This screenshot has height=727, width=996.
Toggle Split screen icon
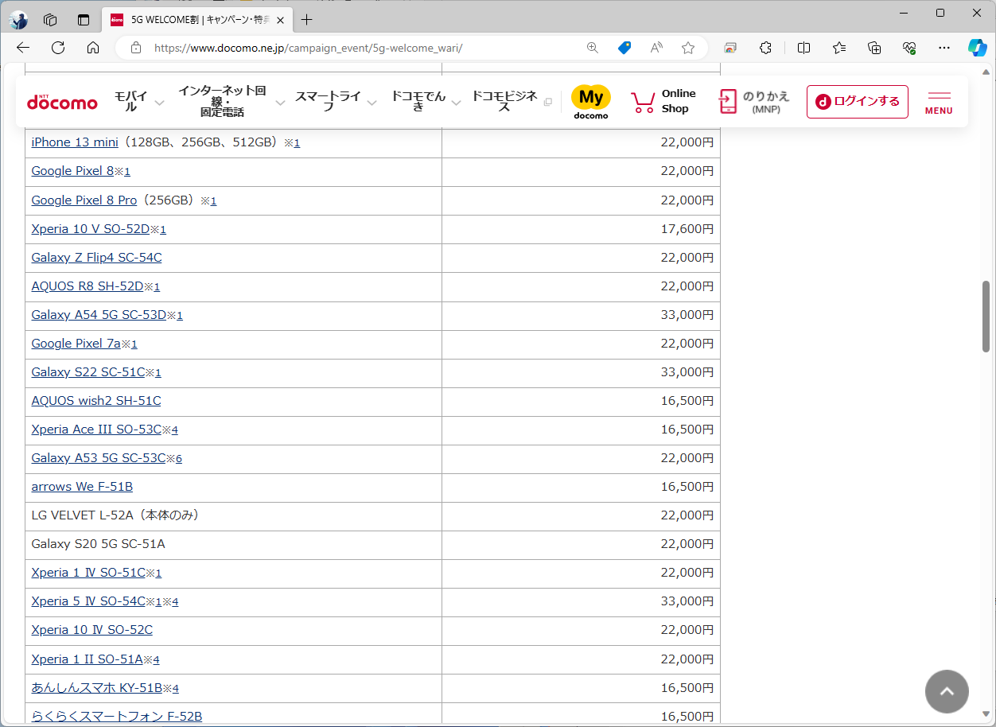(x=804, y=48)
